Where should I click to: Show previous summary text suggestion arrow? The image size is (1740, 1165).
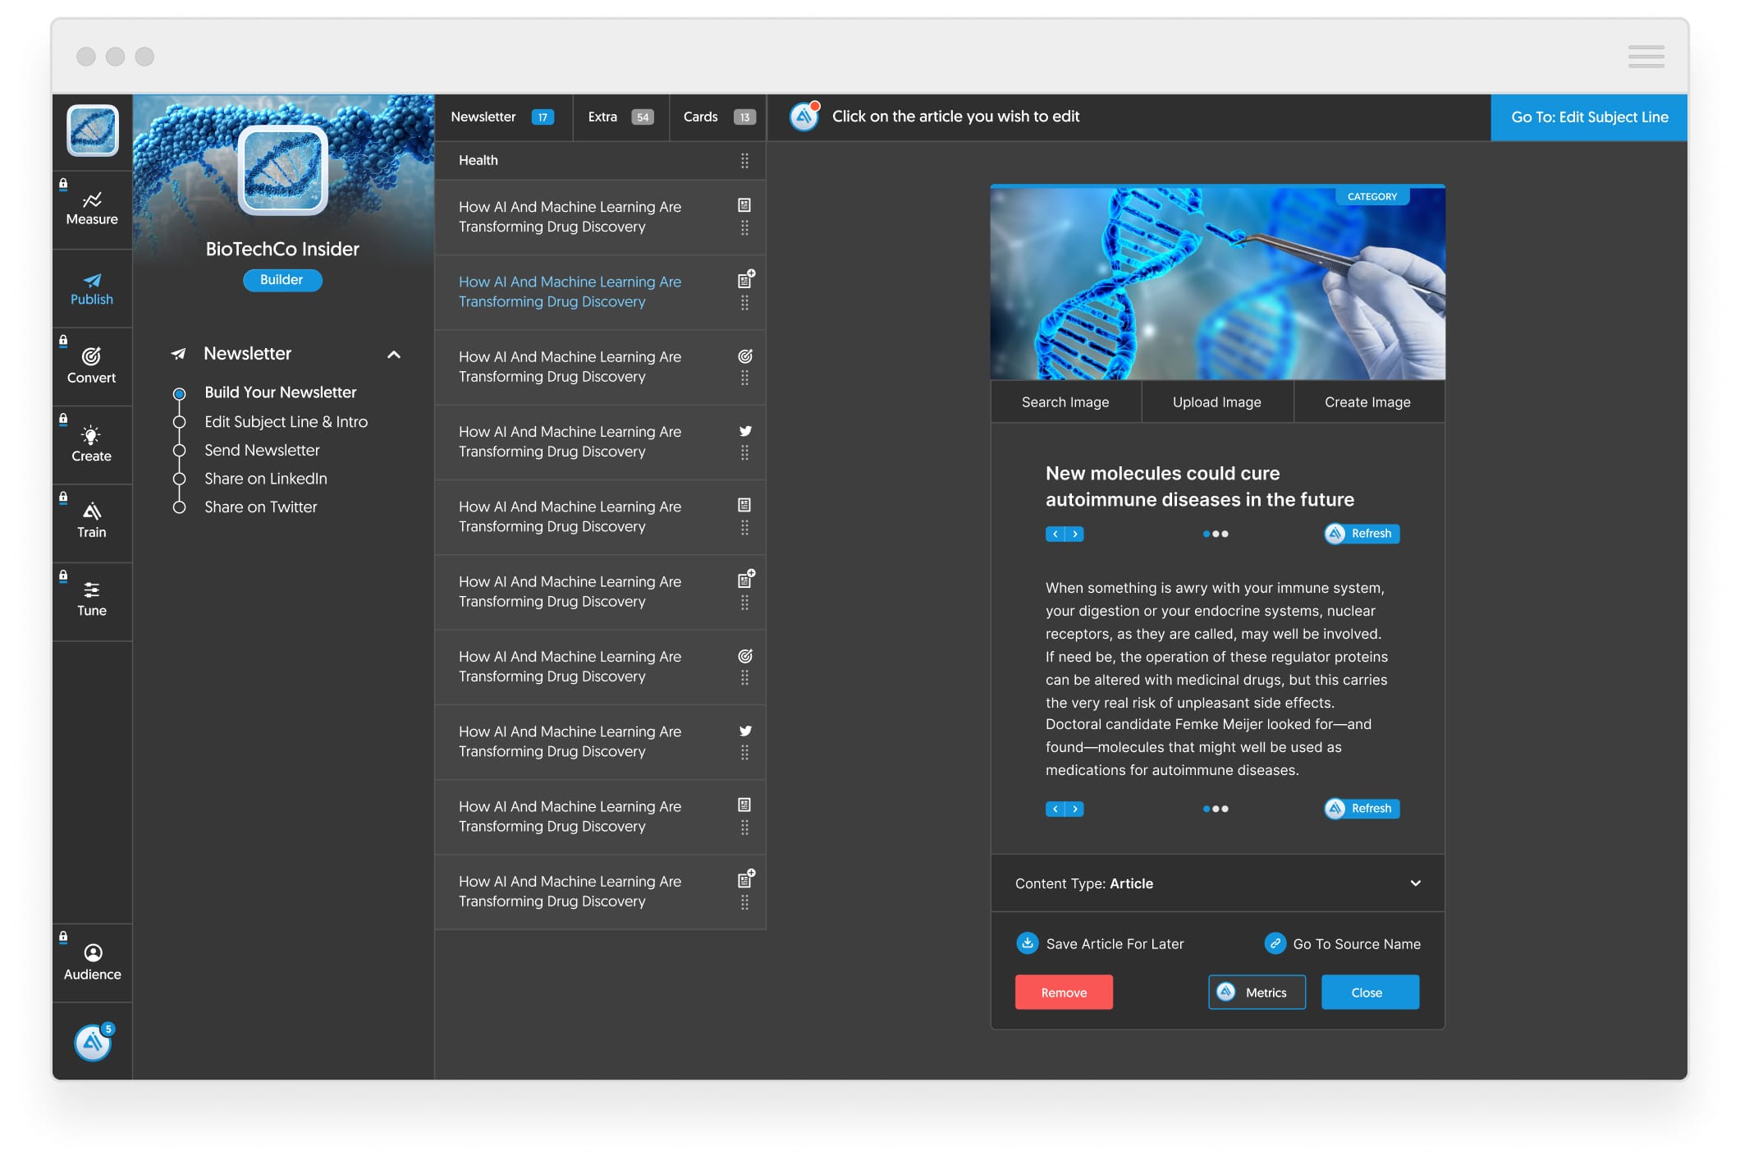tap(1055, 810)
